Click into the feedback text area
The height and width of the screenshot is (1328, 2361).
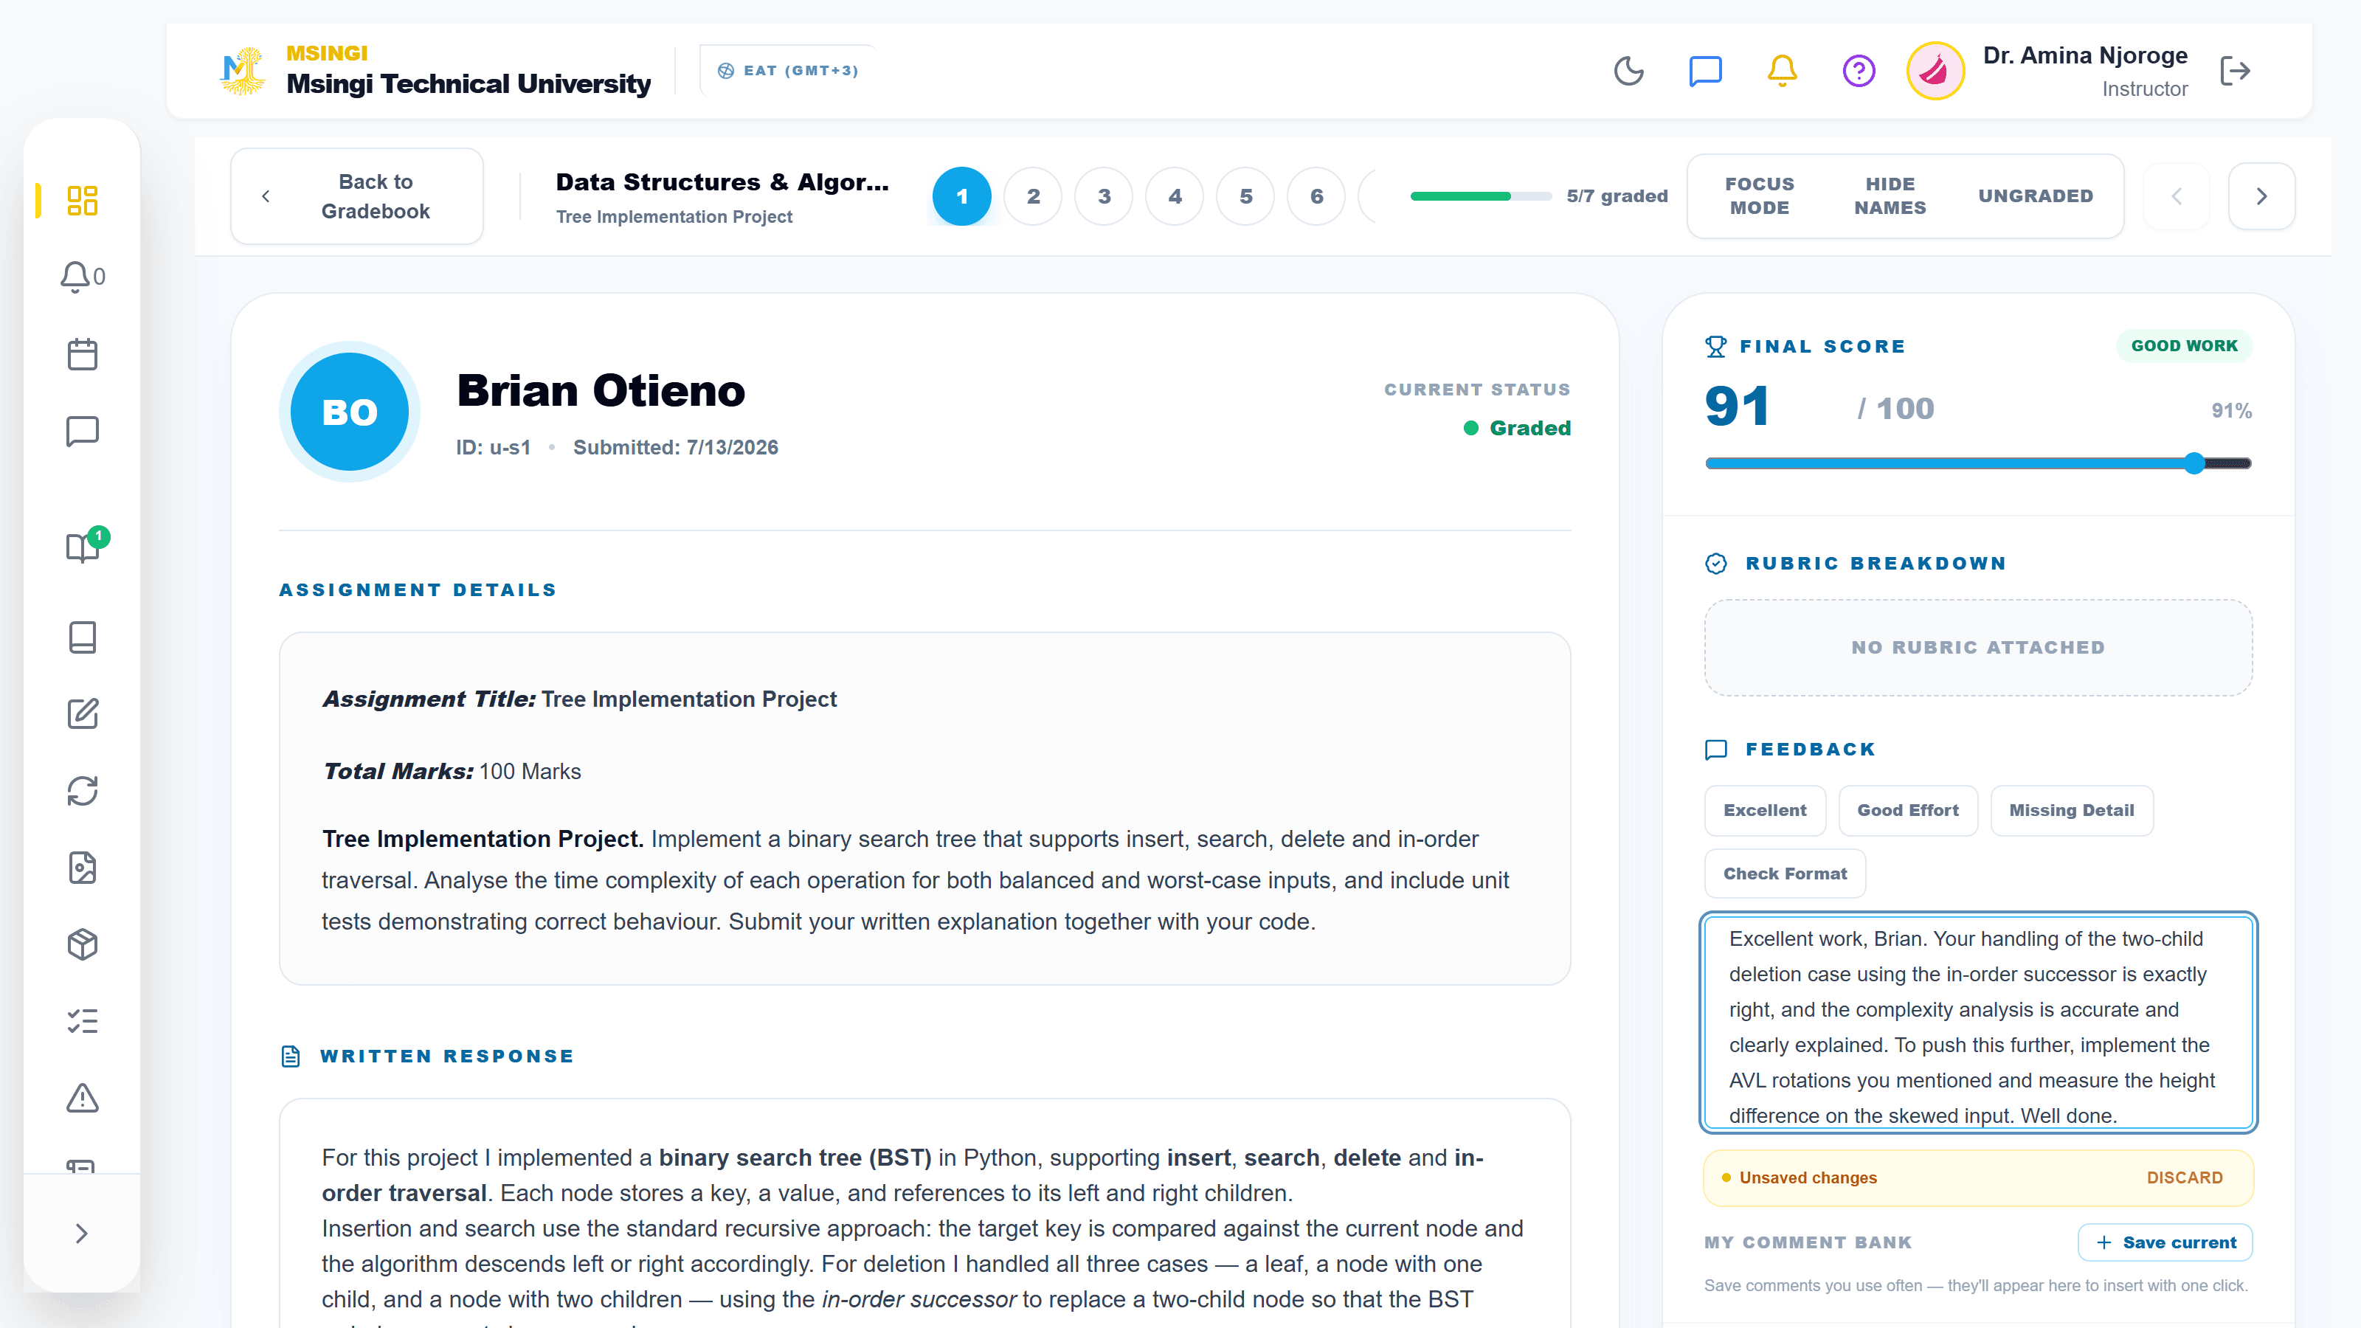(1978, 1022)
